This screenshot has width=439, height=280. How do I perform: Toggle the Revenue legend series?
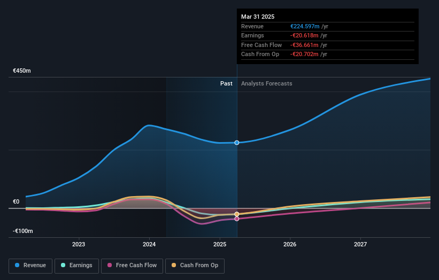coord(30,266)
